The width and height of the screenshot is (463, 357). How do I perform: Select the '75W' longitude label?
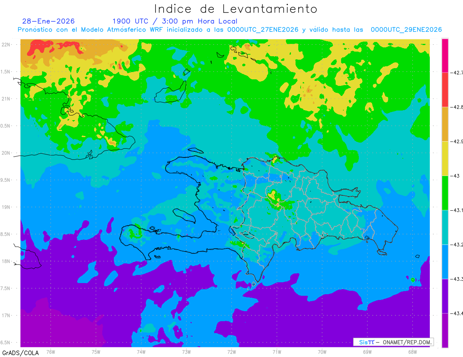(x=96, y=352)
